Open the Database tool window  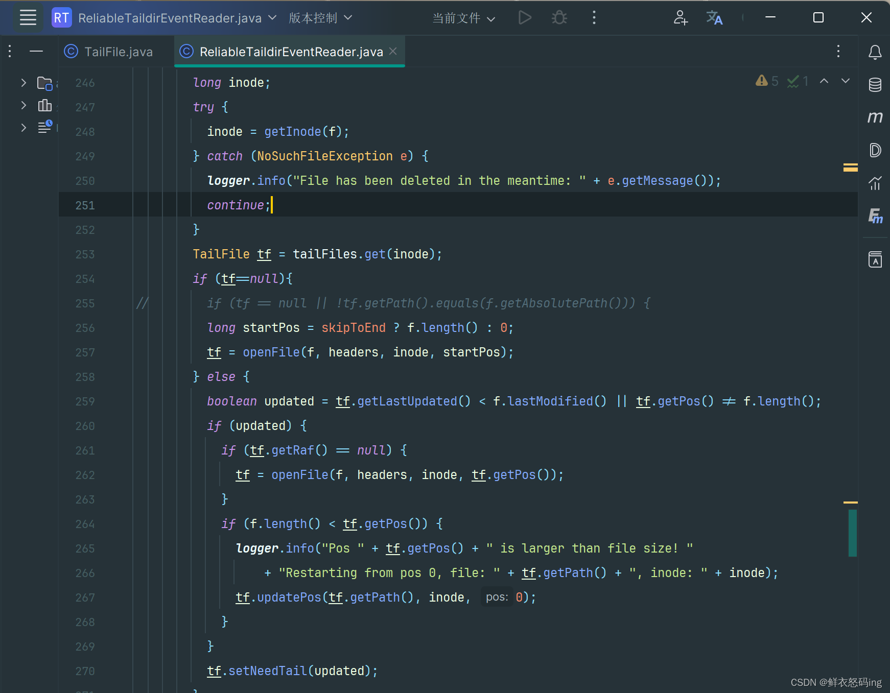point(875,85)
